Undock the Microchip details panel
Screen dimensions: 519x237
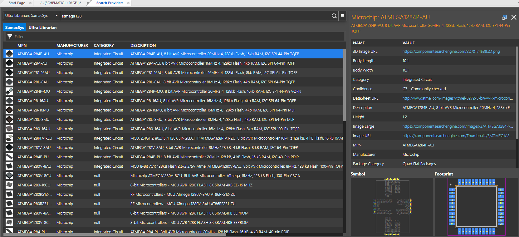pos(504,17)
